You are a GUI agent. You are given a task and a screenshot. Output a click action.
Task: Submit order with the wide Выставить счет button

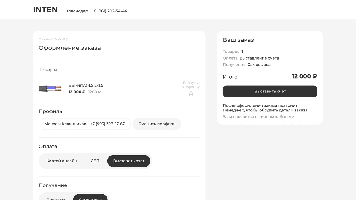270,91
